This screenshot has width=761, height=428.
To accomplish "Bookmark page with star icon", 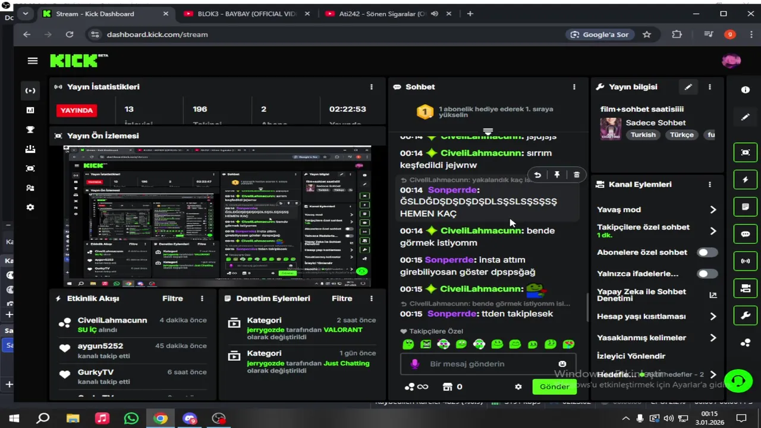I will tap(647, 34).
